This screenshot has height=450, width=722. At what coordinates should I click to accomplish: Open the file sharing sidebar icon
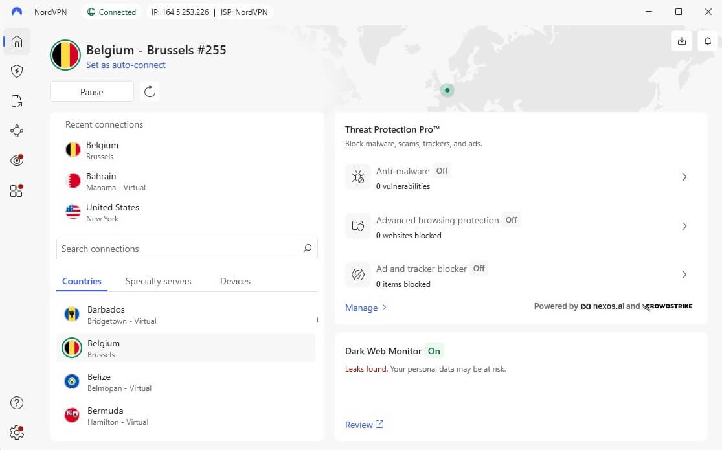tap(17, 101)
